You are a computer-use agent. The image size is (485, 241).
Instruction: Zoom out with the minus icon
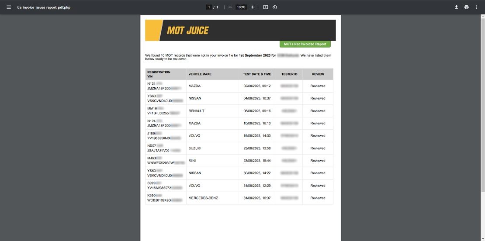click(x=230, y=7)
